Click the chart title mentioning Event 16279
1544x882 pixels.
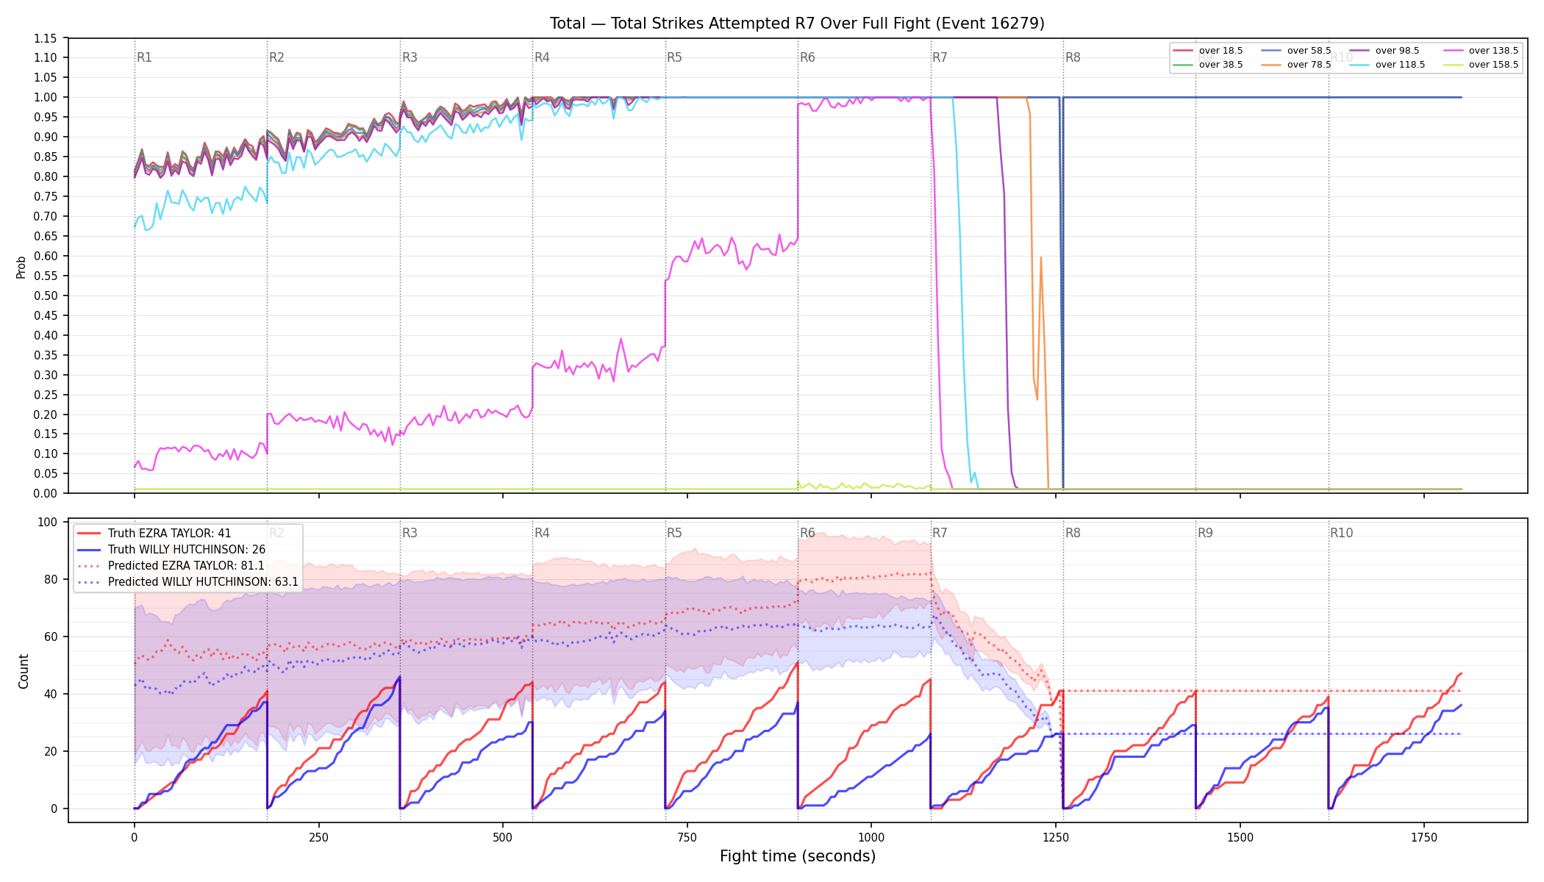797,24
